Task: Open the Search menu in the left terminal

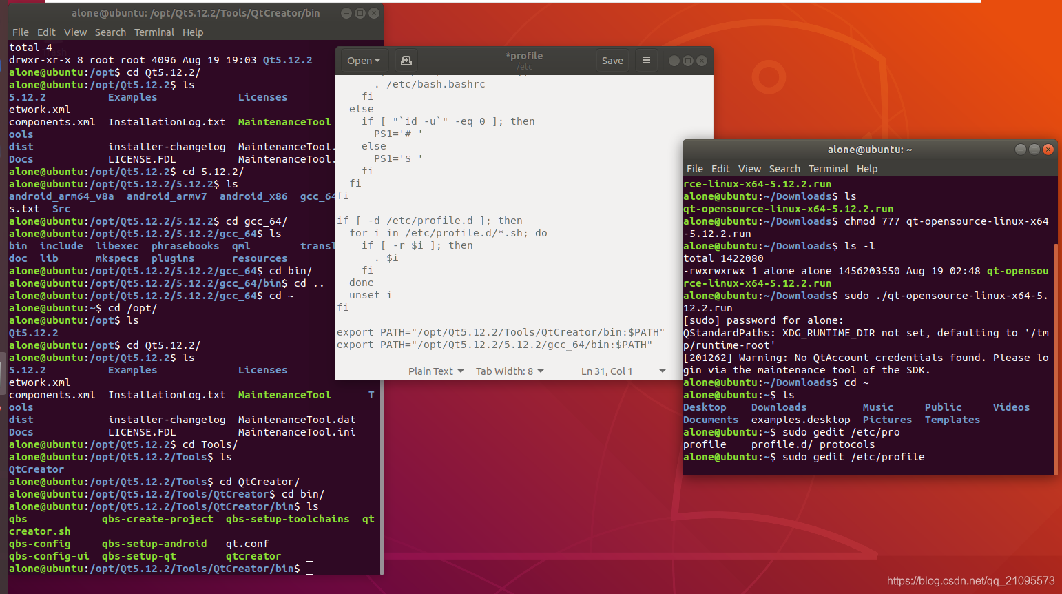Action: tap(110, 32)
